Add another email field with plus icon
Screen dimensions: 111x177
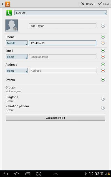coord(103,51)
